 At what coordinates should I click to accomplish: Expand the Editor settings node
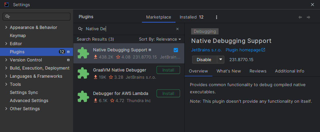[6, 44]
